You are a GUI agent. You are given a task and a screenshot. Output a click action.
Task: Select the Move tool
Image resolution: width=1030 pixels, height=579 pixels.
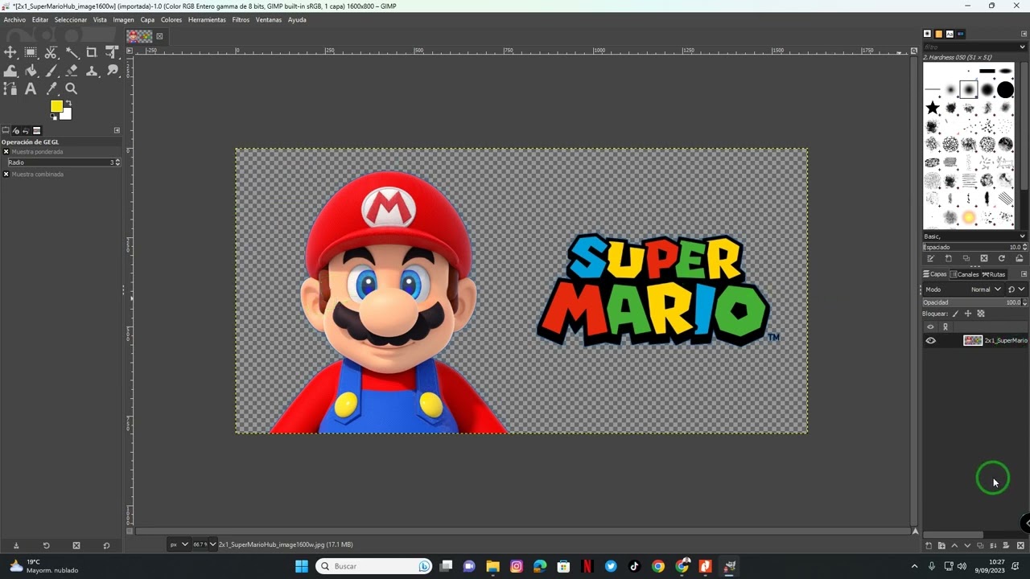click(10, 52)
